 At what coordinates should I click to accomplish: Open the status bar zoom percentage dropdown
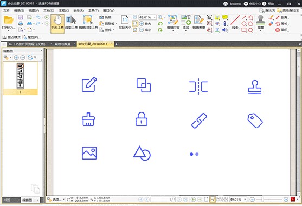coord(245,200)
